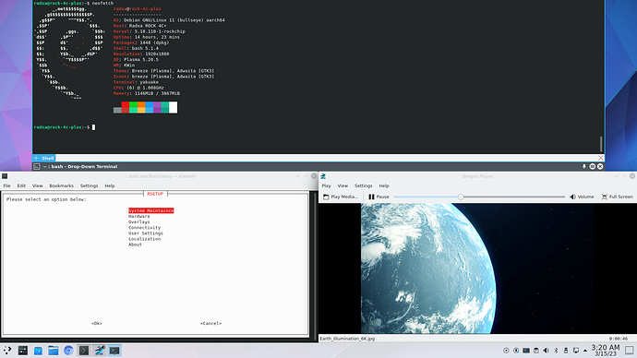
Task: Select Connectivity option in RSETUP
Action: pos(144,228)
